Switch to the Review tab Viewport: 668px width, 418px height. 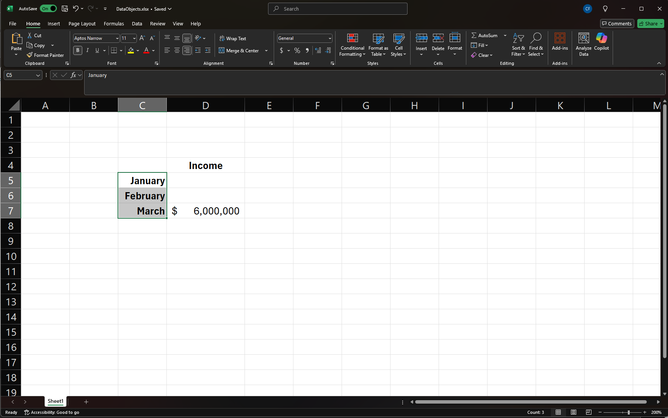point(157,23)
